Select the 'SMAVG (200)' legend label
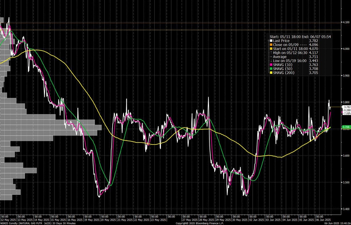351x225 pixels. pos(284,73)
